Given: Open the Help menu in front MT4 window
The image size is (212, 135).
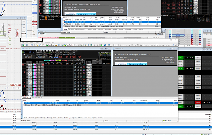Looking at the screenshot, I should pos(53,43).
